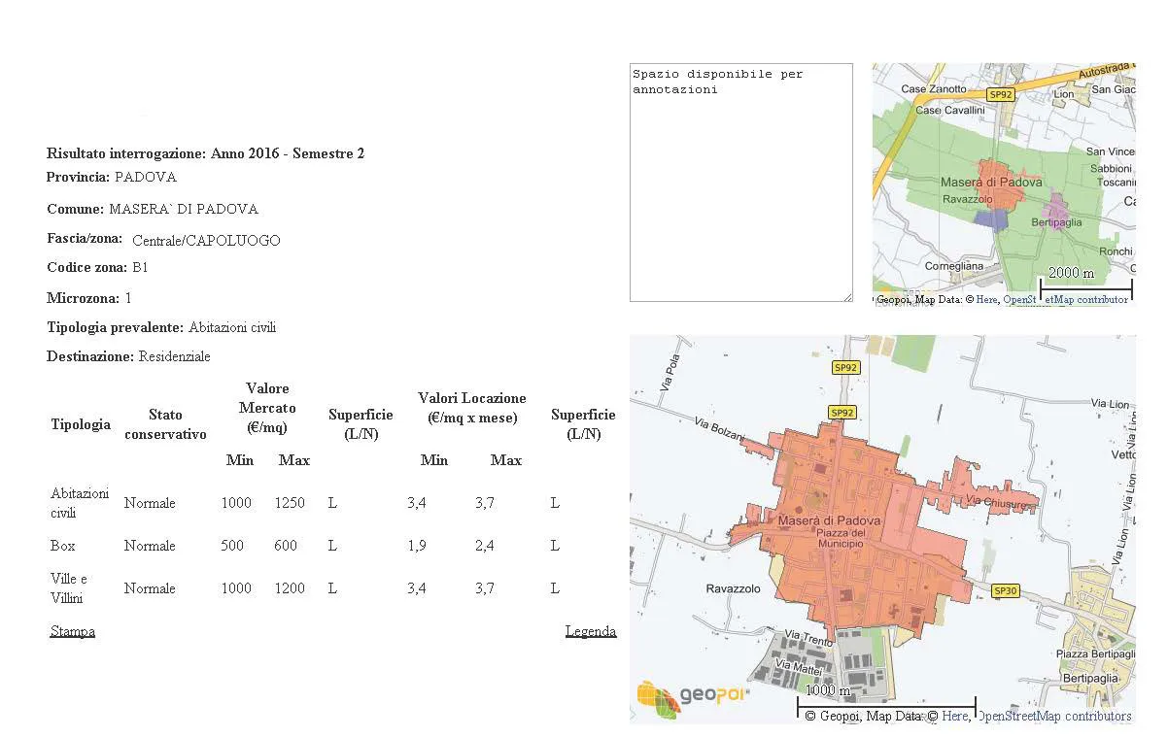Click the Tipologia column header
This screenshot has width=1168, height=737.
[x=81, y=424]
